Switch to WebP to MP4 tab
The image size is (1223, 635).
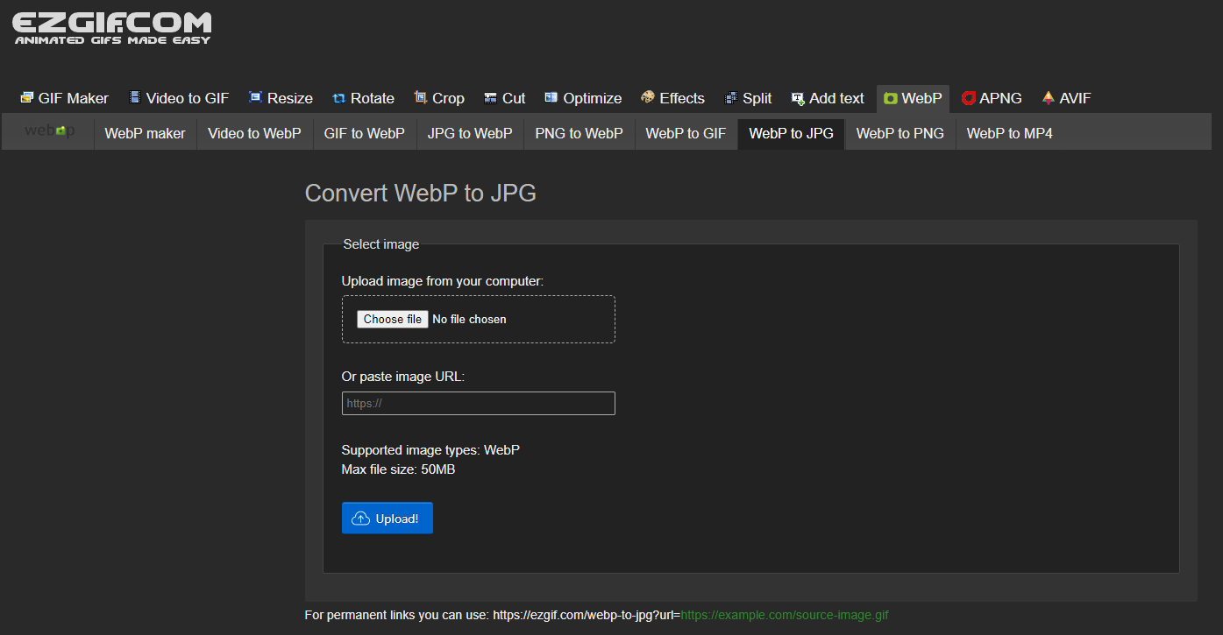[1010, 133]
